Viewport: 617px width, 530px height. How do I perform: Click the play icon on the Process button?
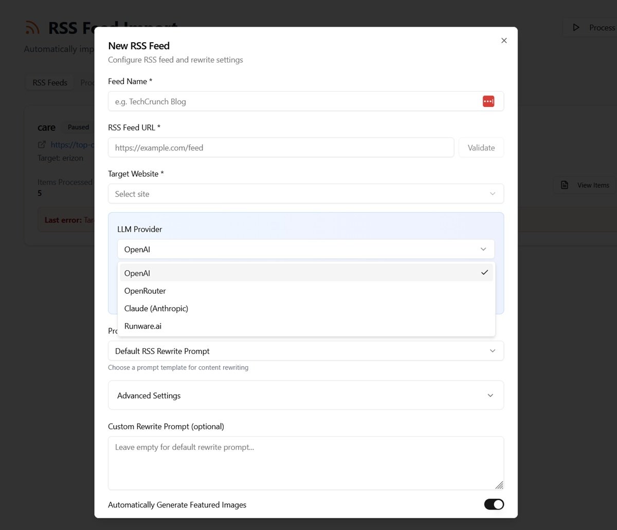pos(576,28)
